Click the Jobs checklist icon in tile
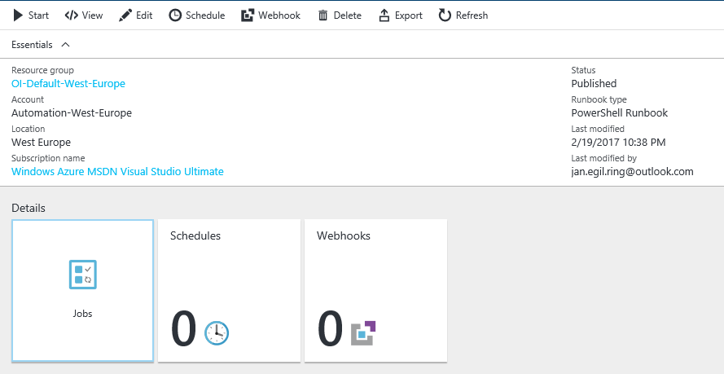The image size is (724, 374). [82, 275]
